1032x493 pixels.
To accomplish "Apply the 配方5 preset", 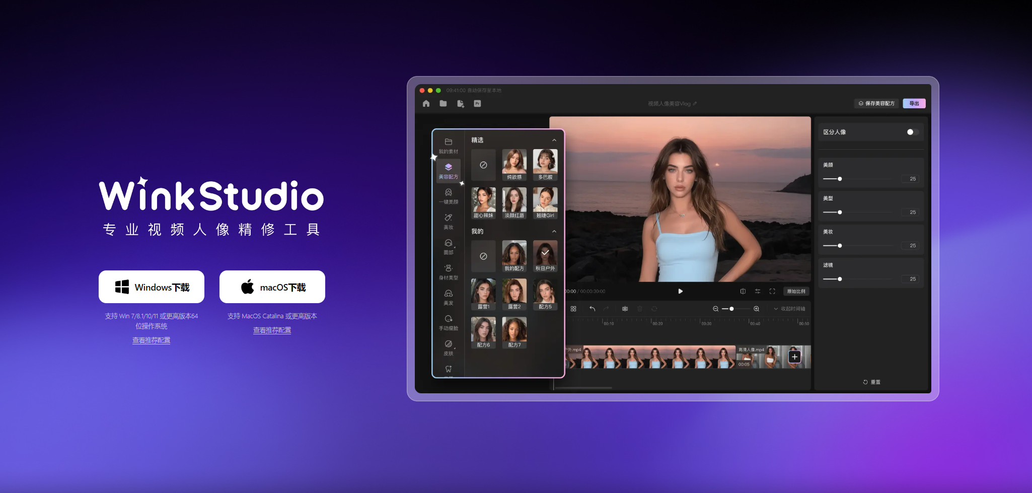I will (x=545, y=294).
